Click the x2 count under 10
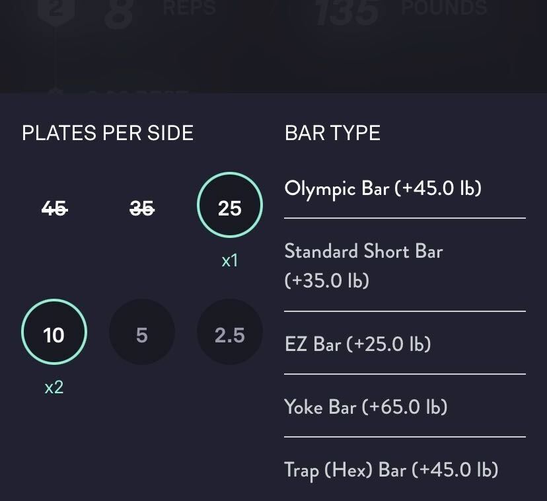This screenshot has height=501, width=547. pyautogui.click(x=54, y=387)
